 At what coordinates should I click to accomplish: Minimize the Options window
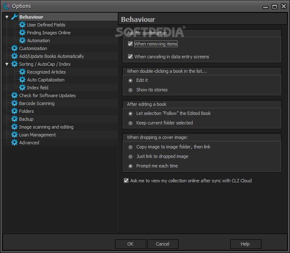pyautogui.click(x=266, y=7)
